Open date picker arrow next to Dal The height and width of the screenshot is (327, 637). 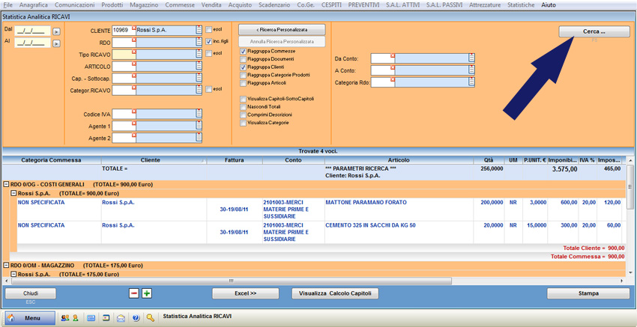pos(55,31)
